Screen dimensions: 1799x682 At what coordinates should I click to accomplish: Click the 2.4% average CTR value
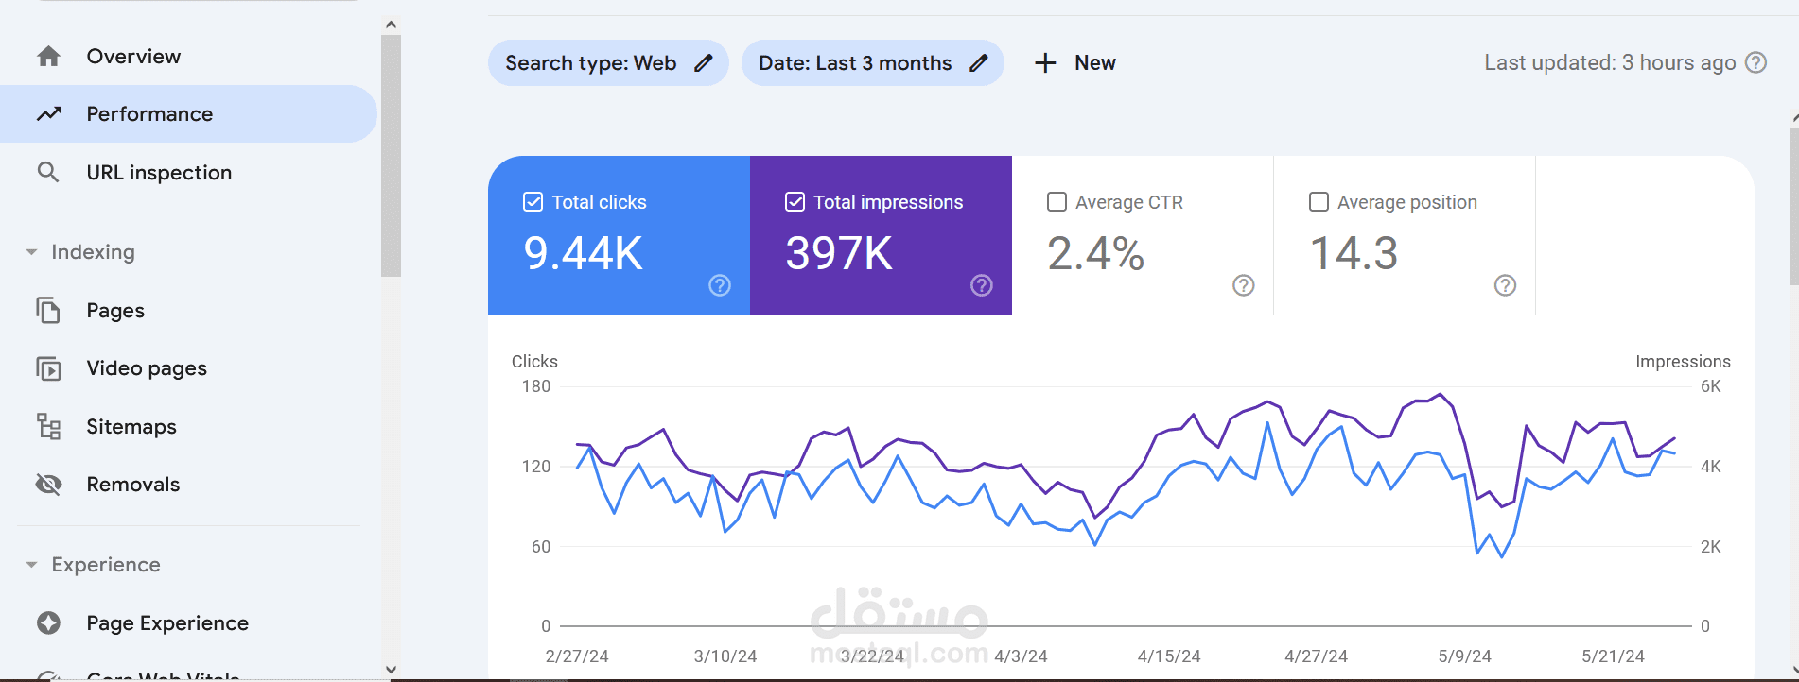[1096, 253]
